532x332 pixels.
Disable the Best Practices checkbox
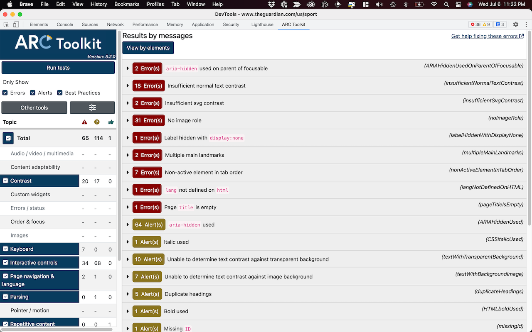59,93
